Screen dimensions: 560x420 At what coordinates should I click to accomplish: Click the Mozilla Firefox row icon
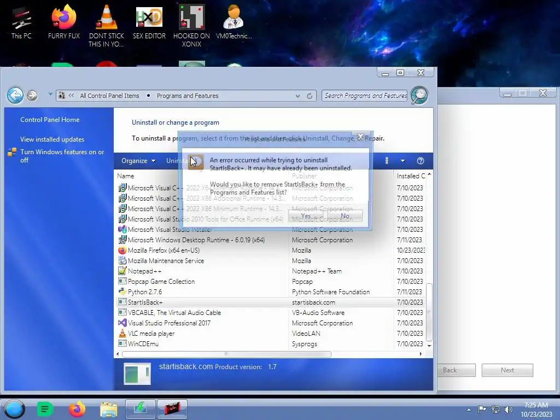click(122, 250)
